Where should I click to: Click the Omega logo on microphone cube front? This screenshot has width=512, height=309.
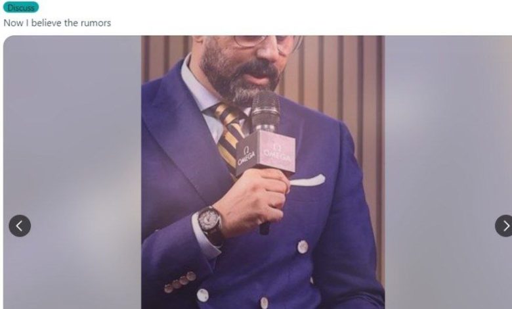277,153
